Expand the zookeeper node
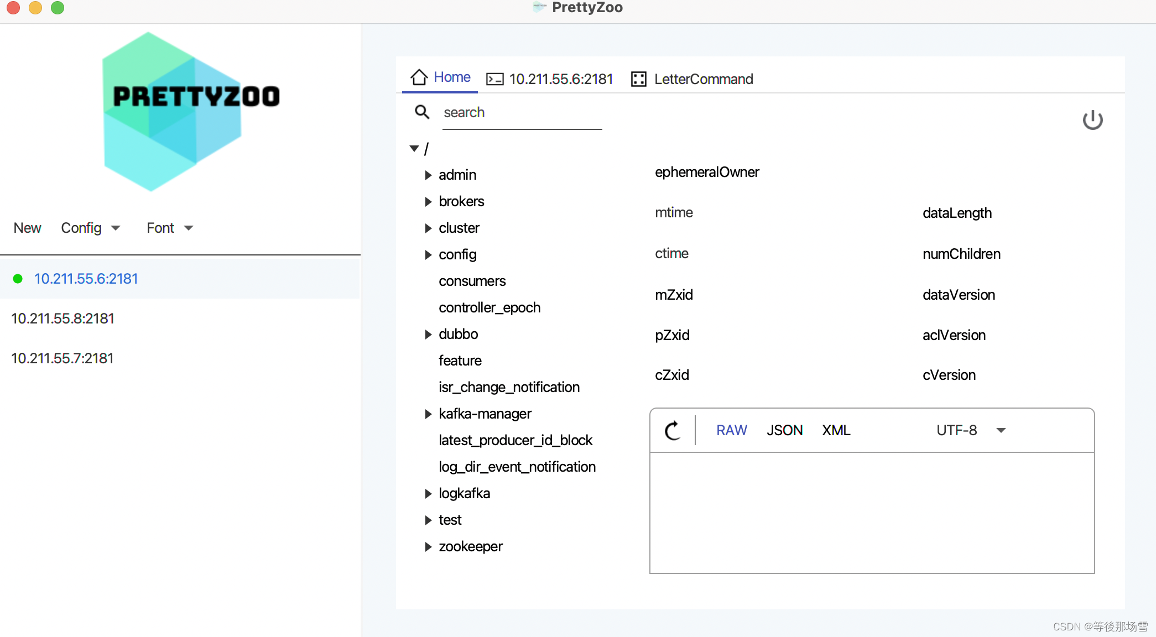The image size is (1156, 637). coord(428,547)
